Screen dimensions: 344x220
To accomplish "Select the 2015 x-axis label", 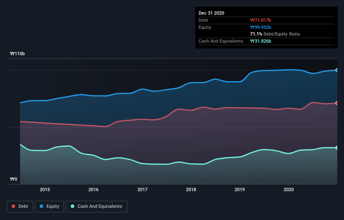I will tap(45, 189).
